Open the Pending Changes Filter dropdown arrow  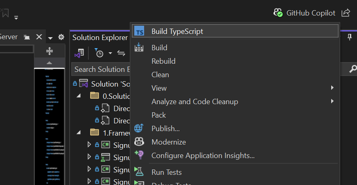(110, 53)
